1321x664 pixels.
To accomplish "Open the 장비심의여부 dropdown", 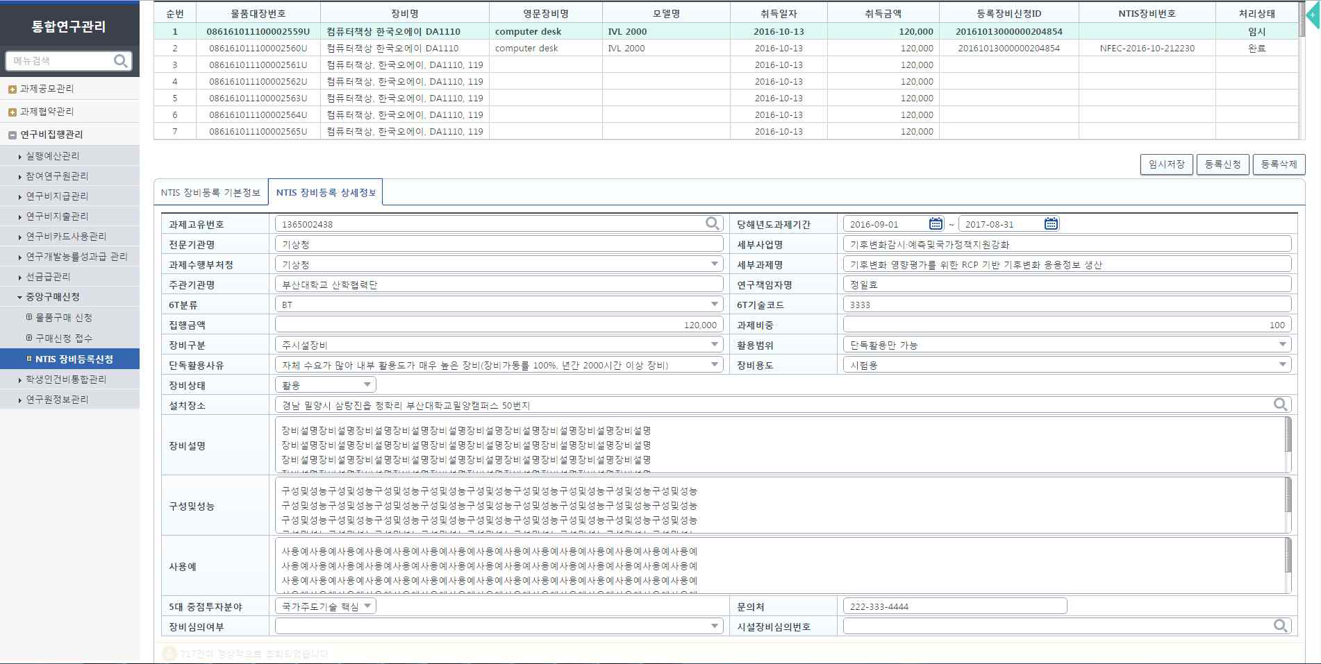I will click(499, 626).
